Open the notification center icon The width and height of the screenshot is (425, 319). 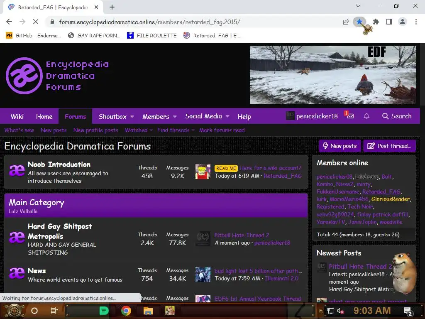(408, 311)
